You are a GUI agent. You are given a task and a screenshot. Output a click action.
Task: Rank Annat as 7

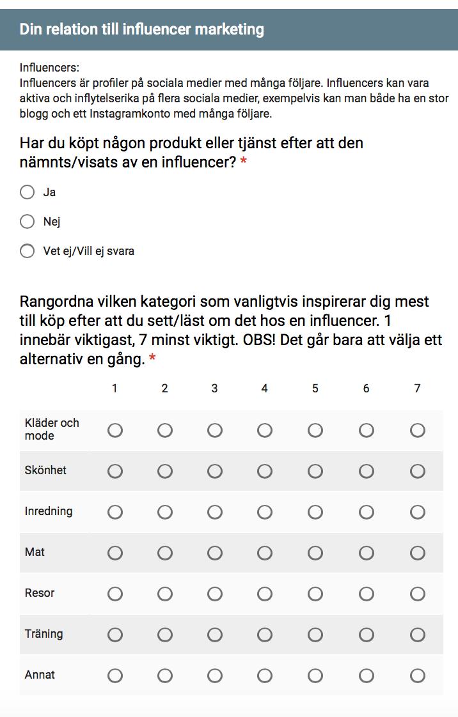(417, 675)
